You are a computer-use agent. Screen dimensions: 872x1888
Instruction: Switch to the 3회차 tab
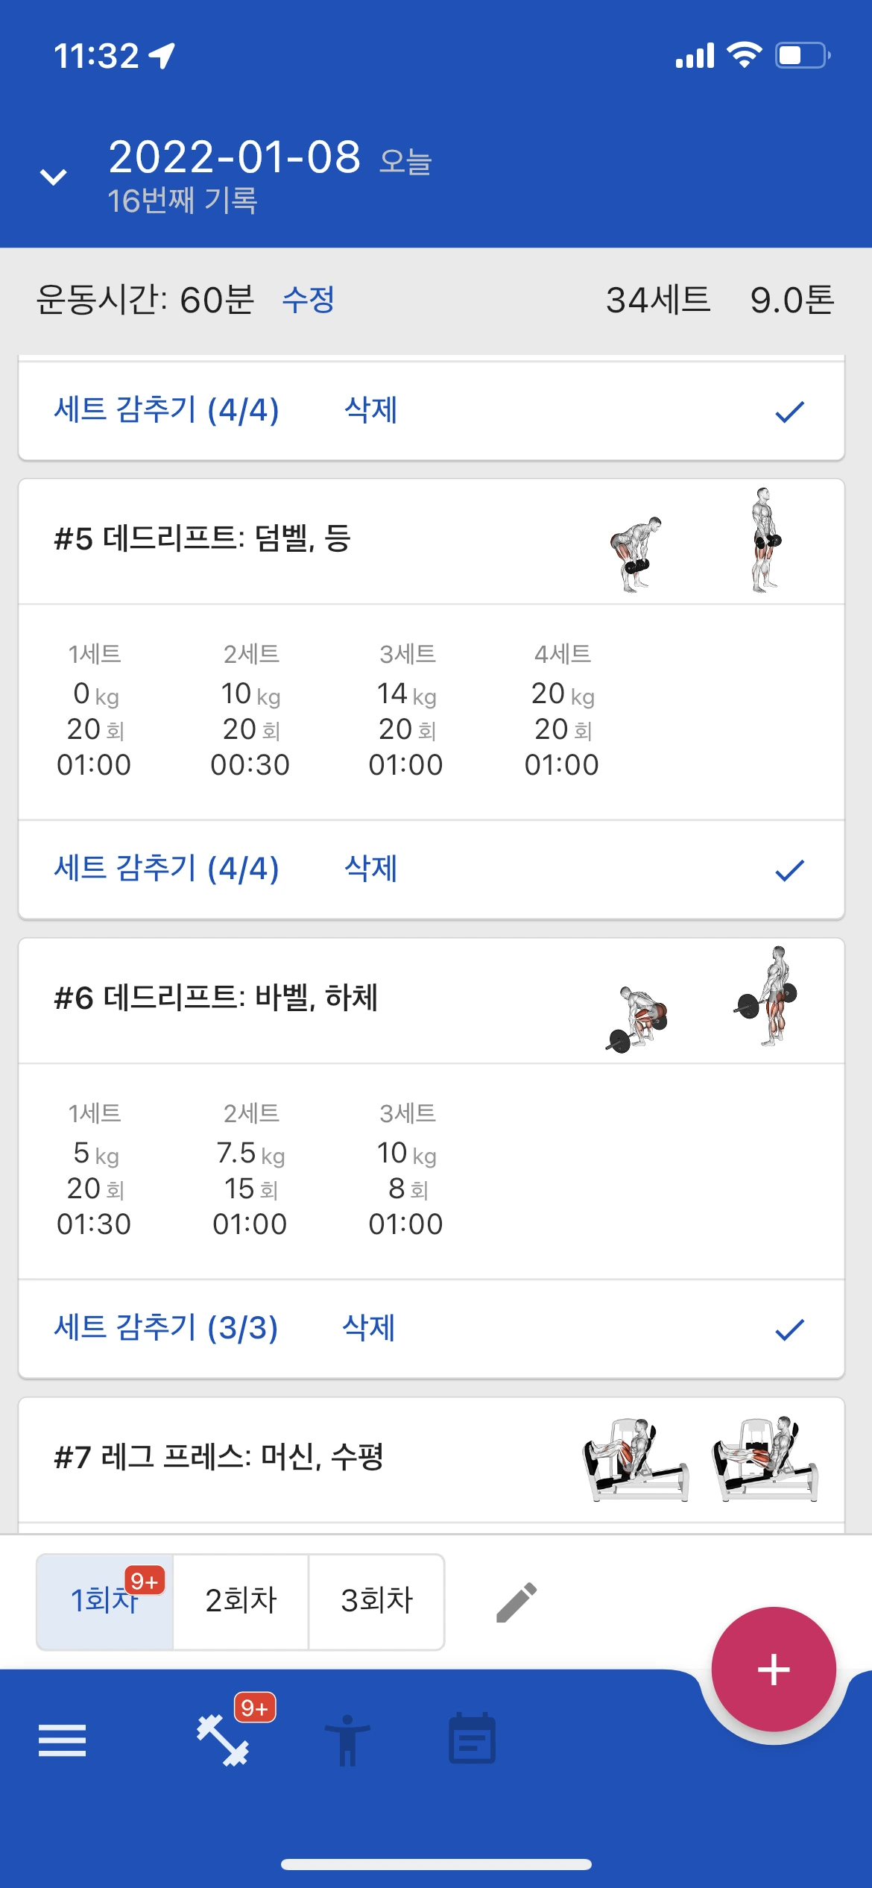pyautogui.click(x=376, y=1601)
